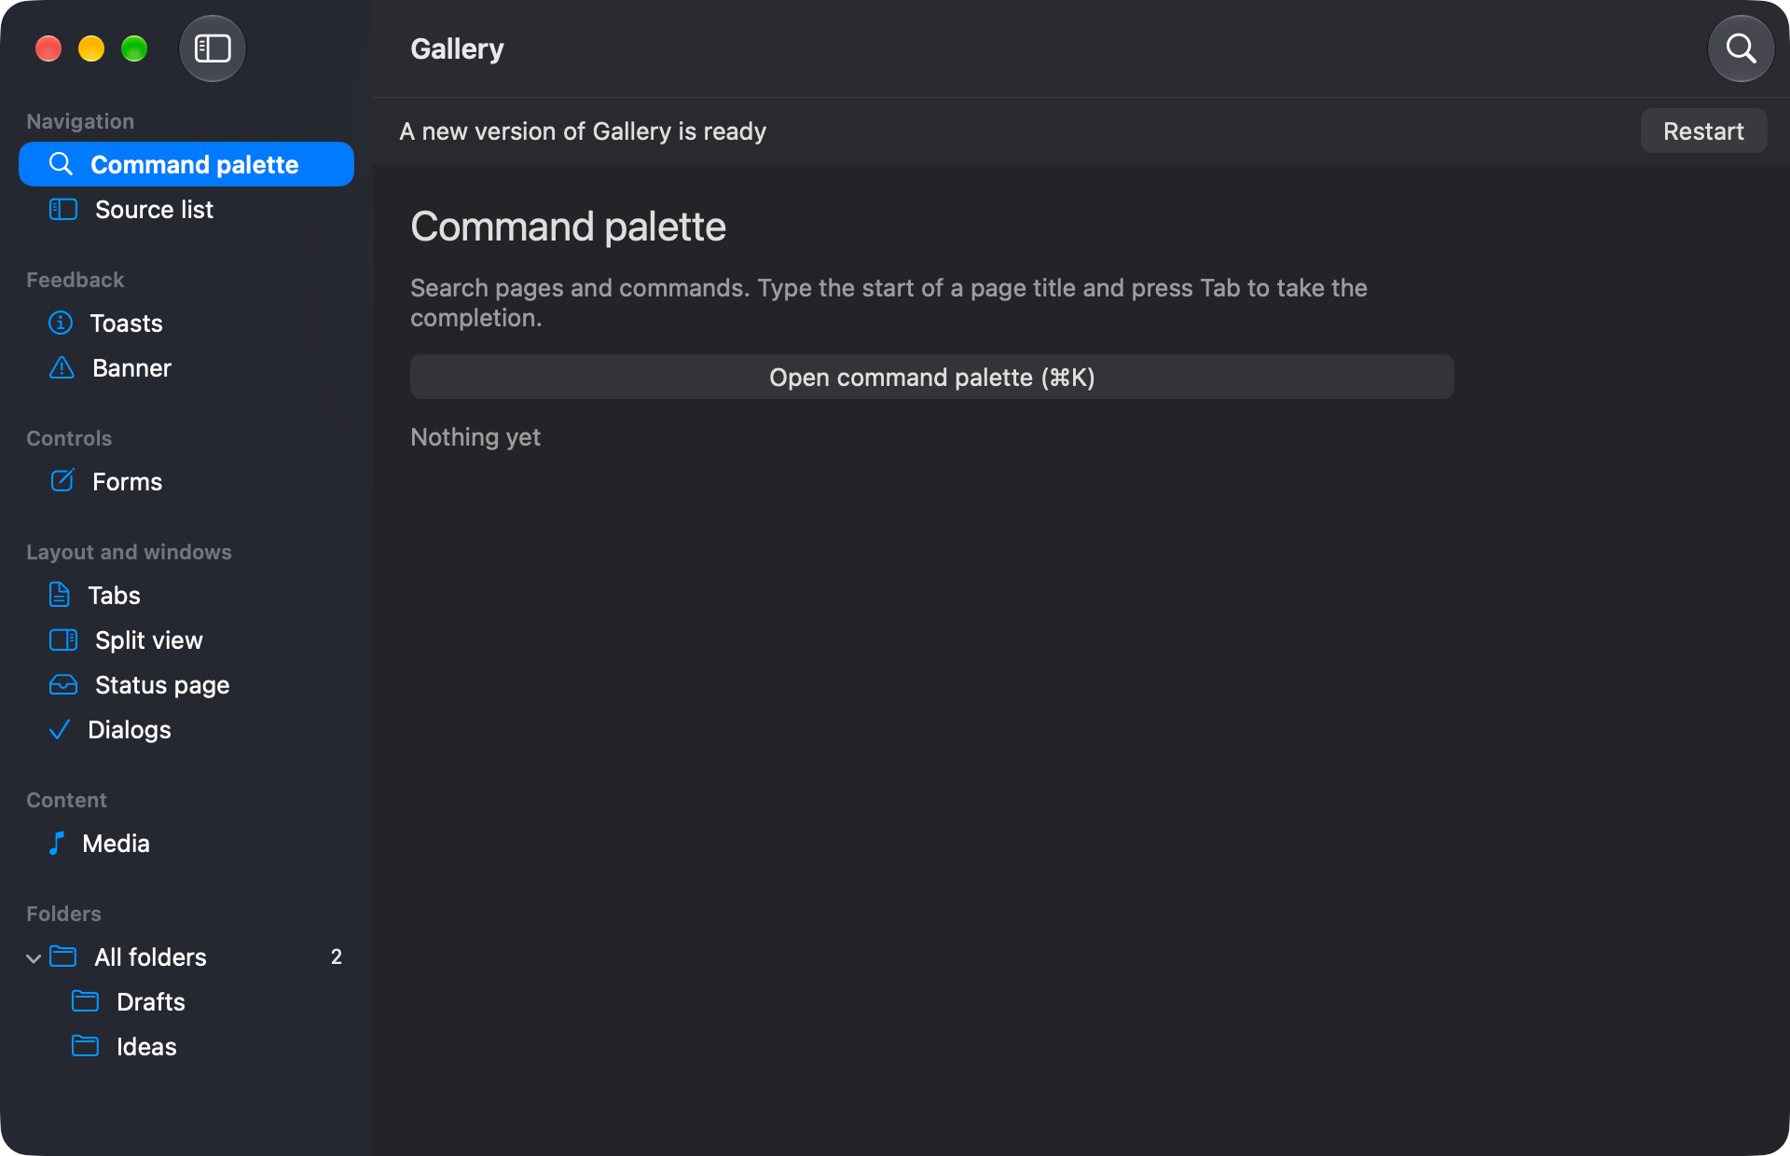Open the Split view page
1790x1156 pixels.
pos(186,640)
